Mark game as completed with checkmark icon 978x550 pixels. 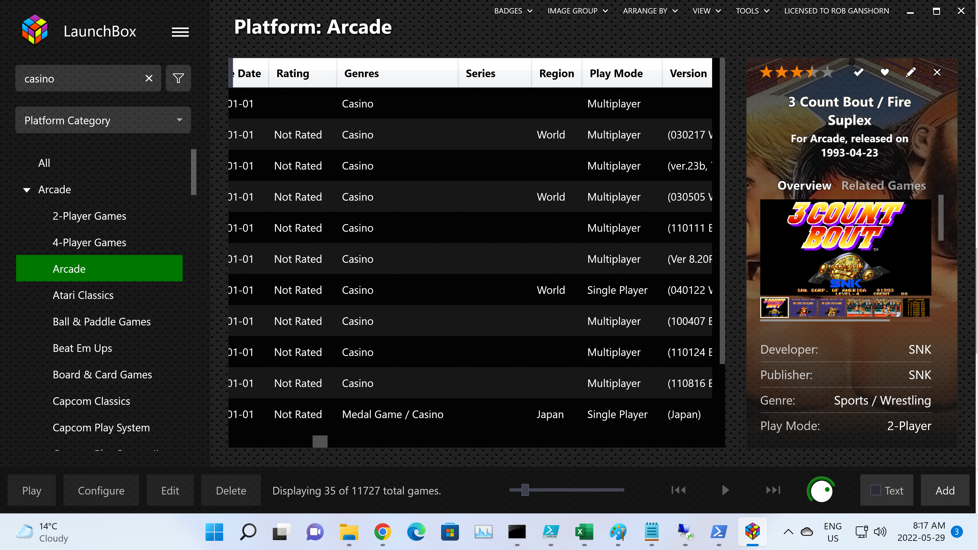[858, 72]
